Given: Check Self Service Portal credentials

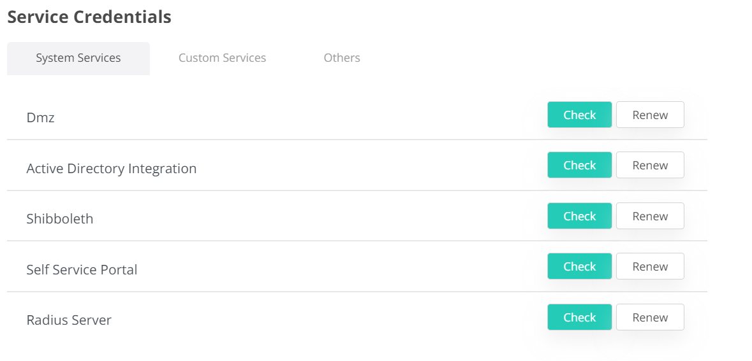Looking at the screenshot, I should [579, 267].
